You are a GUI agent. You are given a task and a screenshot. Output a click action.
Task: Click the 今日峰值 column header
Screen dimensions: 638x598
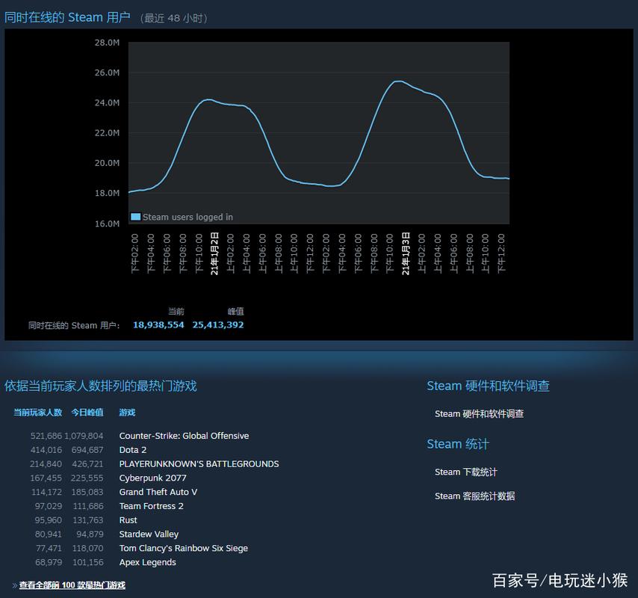point(87,413)
